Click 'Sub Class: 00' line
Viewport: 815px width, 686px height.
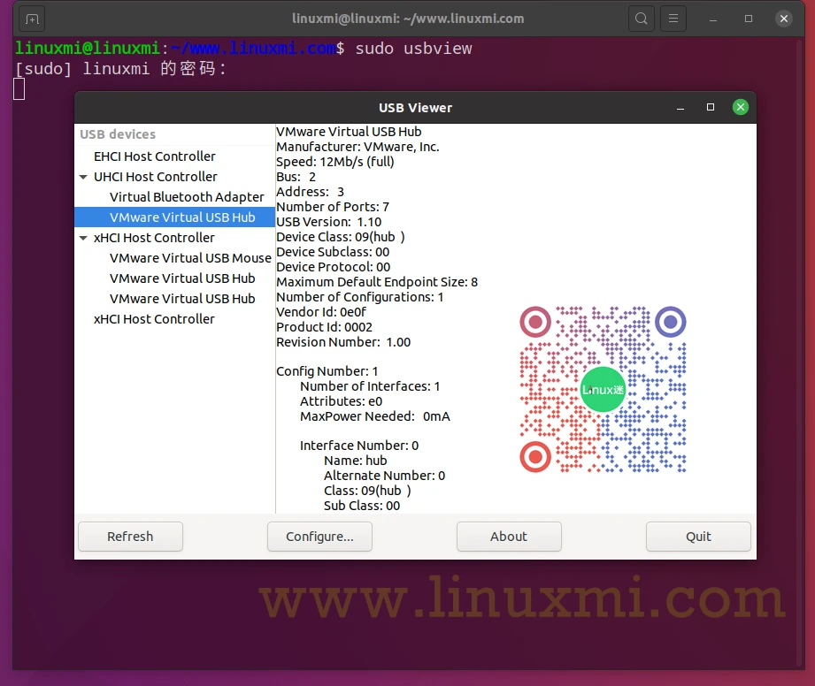[x=362, y=506]
